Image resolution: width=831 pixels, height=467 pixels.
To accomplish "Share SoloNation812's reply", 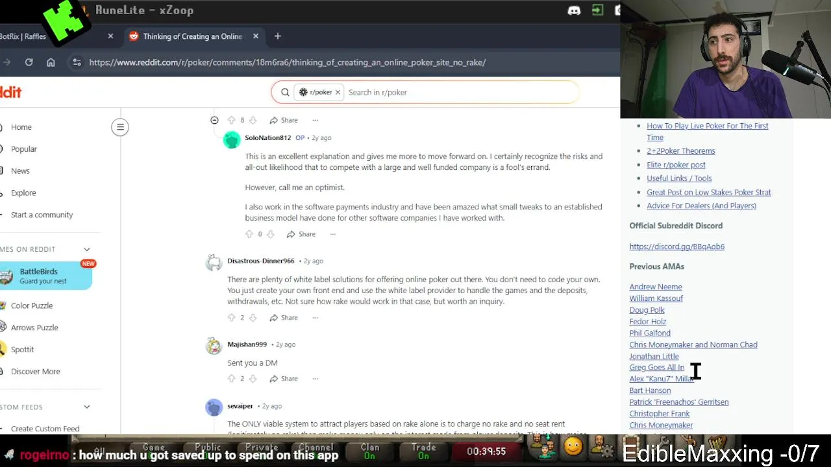I will [x=301, y=234].
